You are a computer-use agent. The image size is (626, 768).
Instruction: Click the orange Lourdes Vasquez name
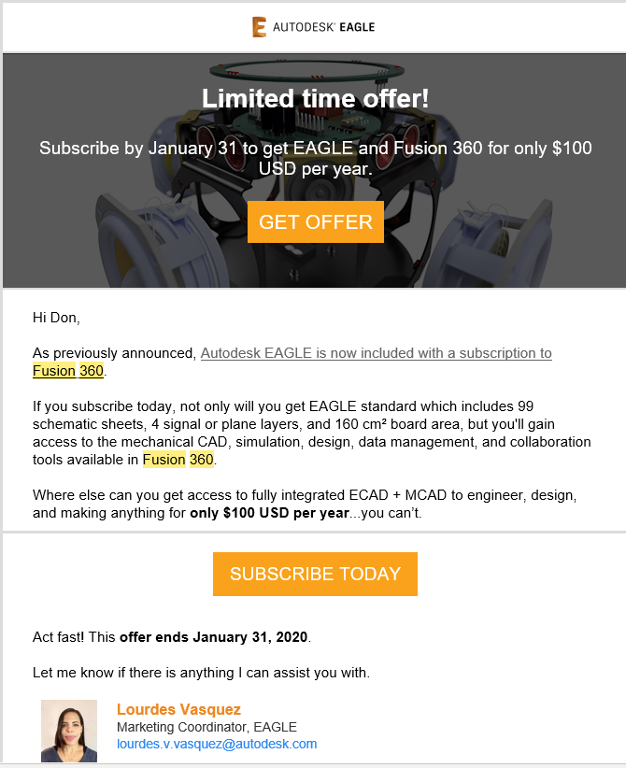coord(178,709)
